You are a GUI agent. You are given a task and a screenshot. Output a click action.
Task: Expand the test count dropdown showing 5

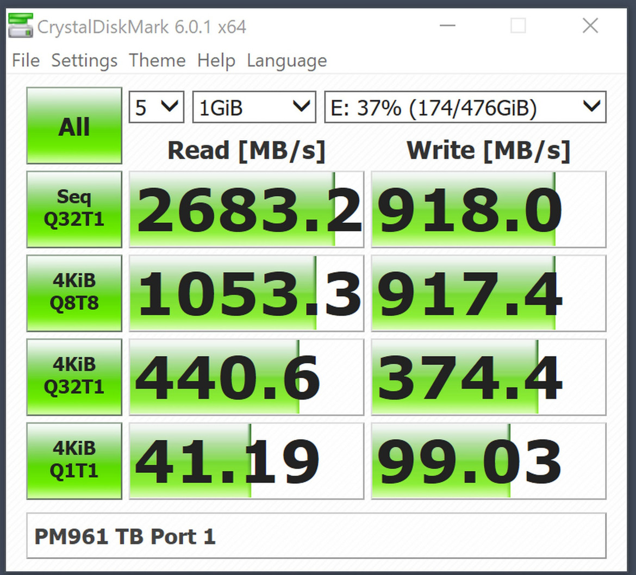click(x=157, y=107)
